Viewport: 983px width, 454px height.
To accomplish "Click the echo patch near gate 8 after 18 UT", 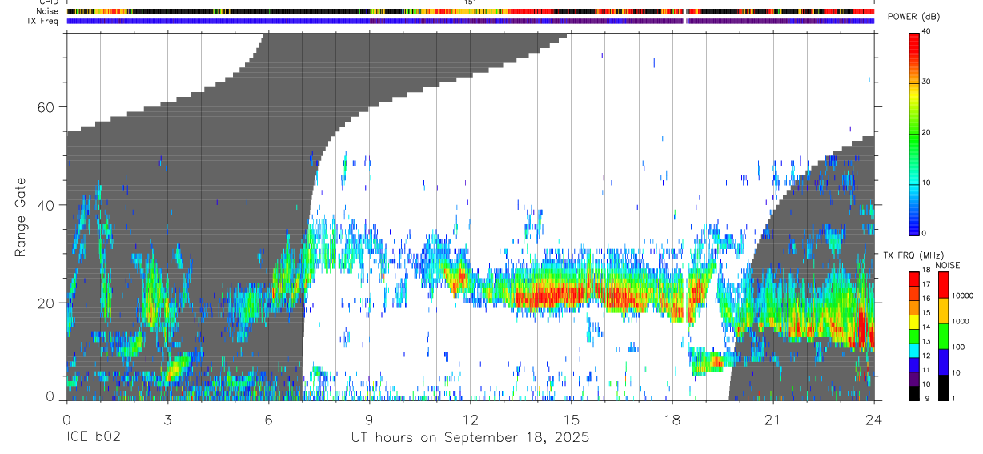I will [707, 361].
